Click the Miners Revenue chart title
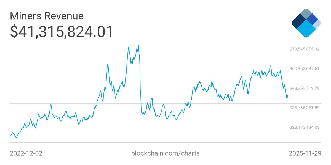 47,16
